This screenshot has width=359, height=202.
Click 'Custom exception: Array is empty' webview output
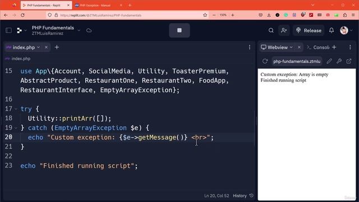[294, 75]
